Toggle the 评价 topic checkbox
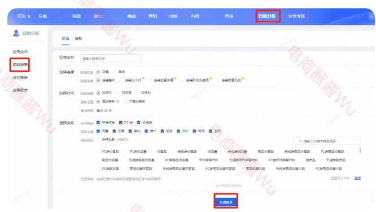Viewport: 376px width, 212px height. click(178, 131)
